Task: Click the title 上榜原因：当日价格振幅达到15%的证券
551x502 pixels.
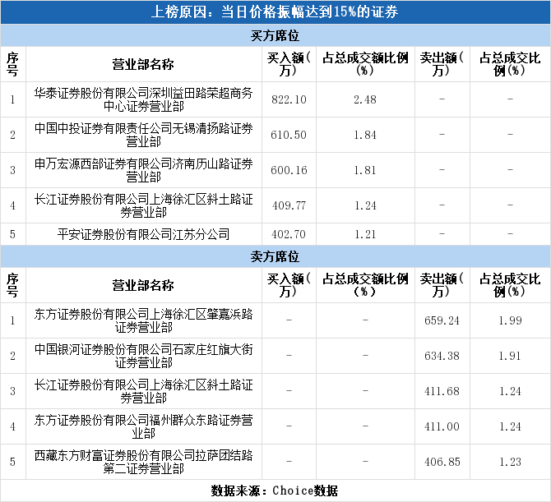Action: coord(275,12)
